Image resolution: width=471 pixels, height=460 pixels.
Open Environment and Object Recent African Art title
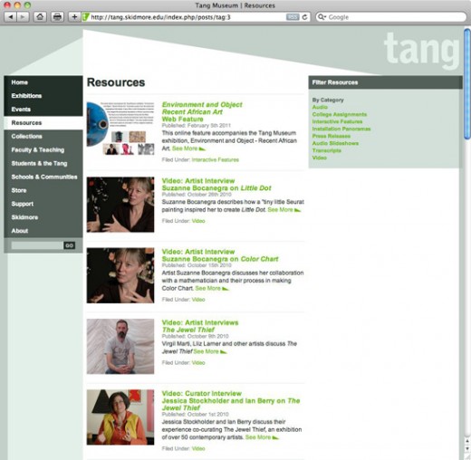pos(202,112)
